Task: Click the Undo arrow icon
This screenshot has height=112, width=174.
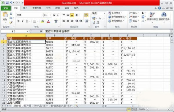Action: tap(11, 3)
